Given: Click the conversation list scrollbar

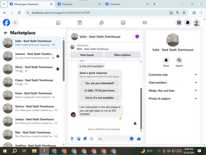Looking at the screenshot, I should [x=63, y=61].
